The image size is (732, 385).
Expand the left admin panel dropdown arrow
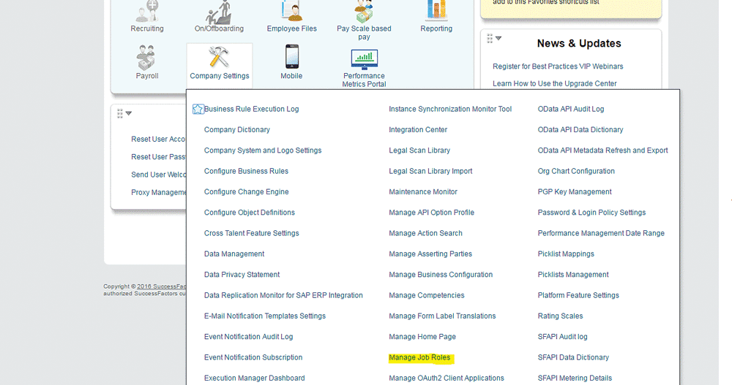click(x=129, y=113)
